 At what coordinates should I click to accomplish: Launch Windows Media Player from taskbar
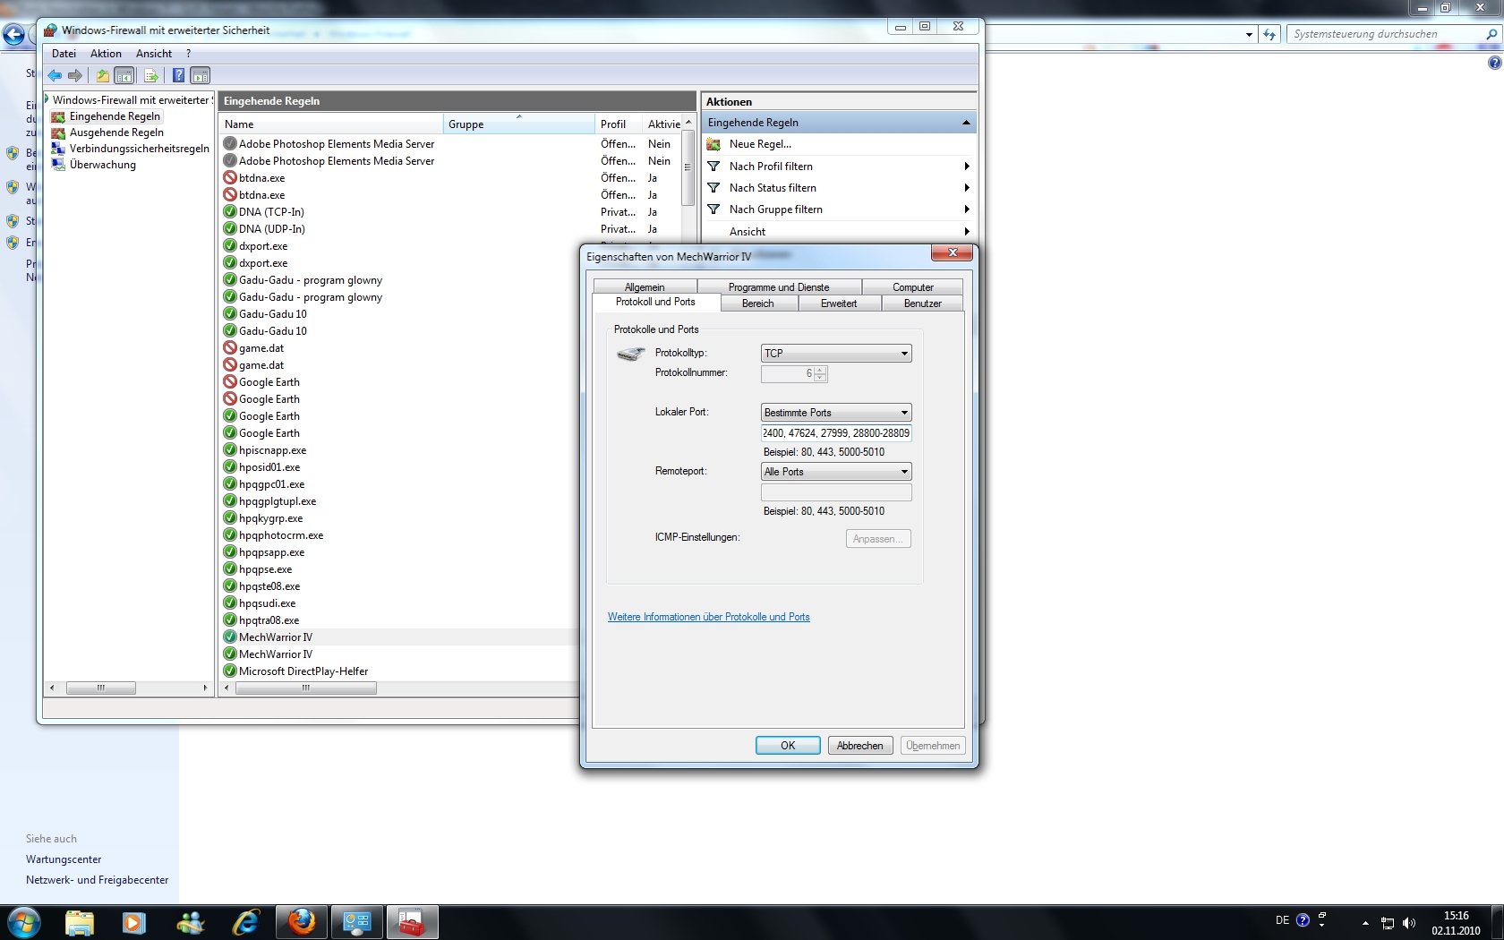pos(134,922)
